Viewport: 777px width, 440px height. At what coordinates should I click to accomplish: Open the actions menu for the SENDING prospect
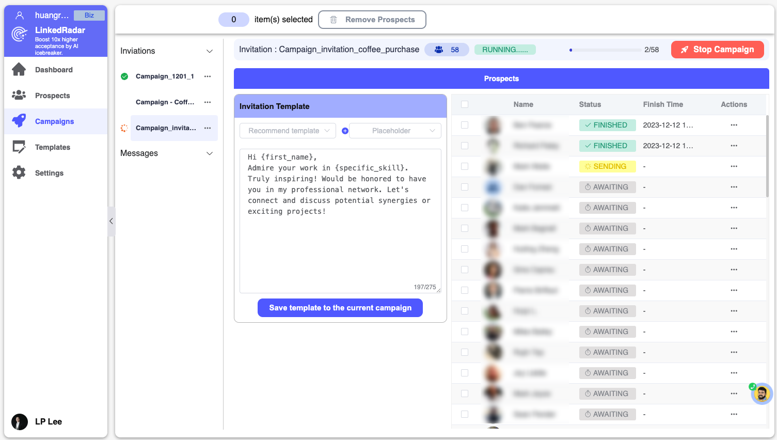click(734, 166)
